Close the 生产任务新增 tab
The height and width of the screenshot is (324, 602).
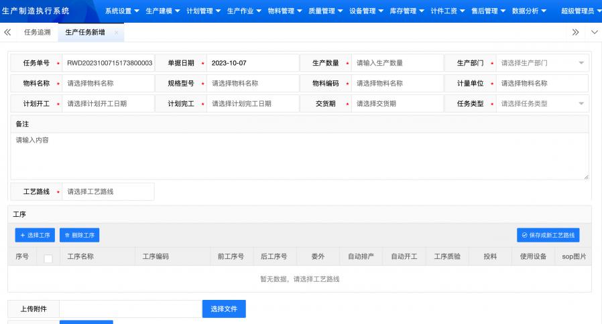pos(117,32)
